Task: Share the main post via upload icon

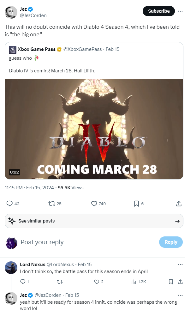Action: coord(179,204)
